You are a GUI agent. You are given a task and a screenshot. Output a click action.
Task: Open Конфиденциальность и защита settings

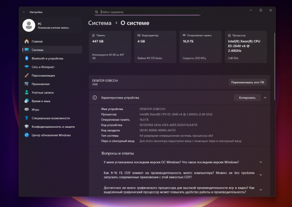(52, 127)
